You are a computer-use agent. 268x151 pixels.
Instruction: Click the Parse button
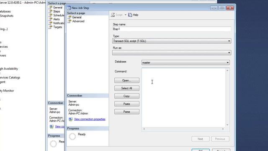tap(127, 112)
